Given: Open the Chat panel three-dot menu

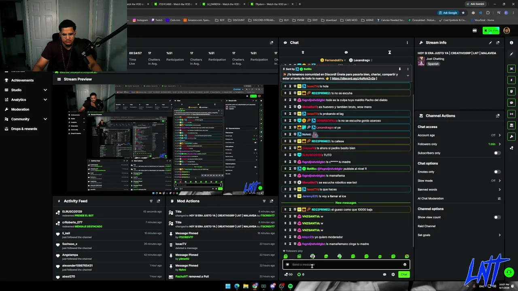Looking at the screenshot, I should coord(407,42).
